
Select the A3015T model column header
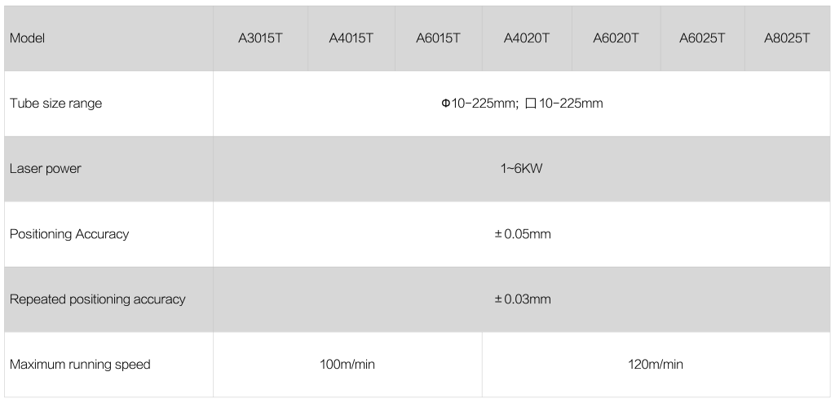point(260,38)
